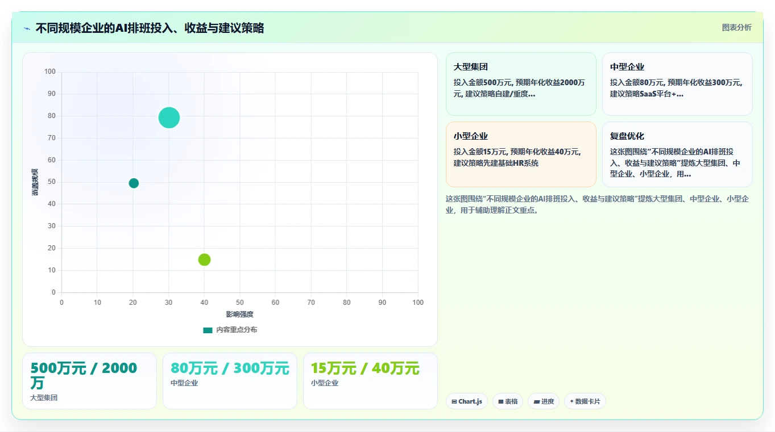Click the 图表分析 label in header
775x432 pixels.
(x=736, y=27)
